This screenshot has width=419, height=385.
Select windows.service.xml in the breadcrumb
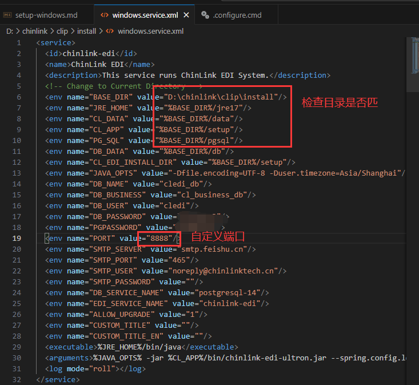(x=150, y=31)
